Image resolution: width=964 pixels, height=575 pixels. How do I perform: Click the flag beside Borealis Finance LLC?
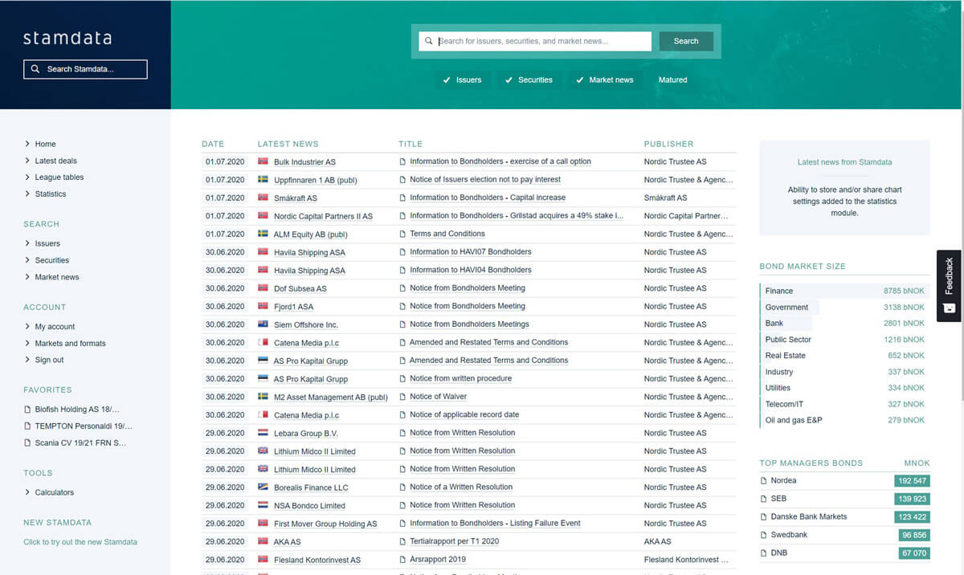263,487
